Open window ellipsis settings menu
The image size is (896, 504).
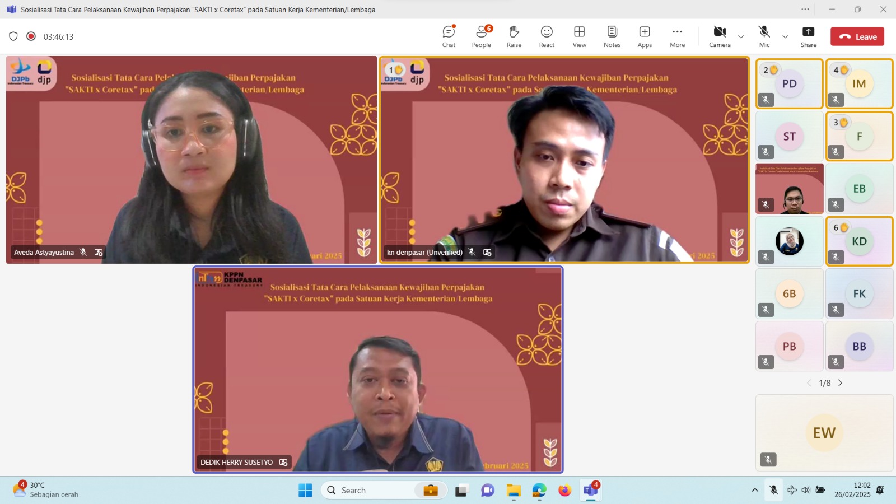805,10
